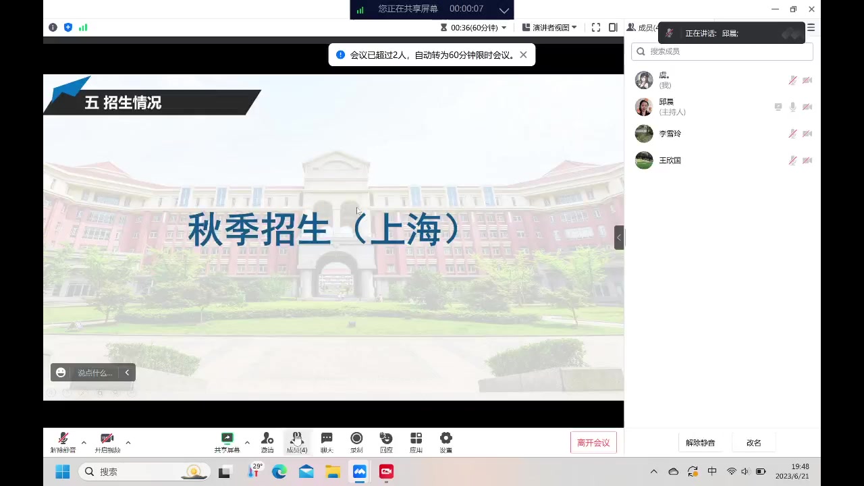
Task: Click meeting info icon at top left
Action: pos(53,28)
